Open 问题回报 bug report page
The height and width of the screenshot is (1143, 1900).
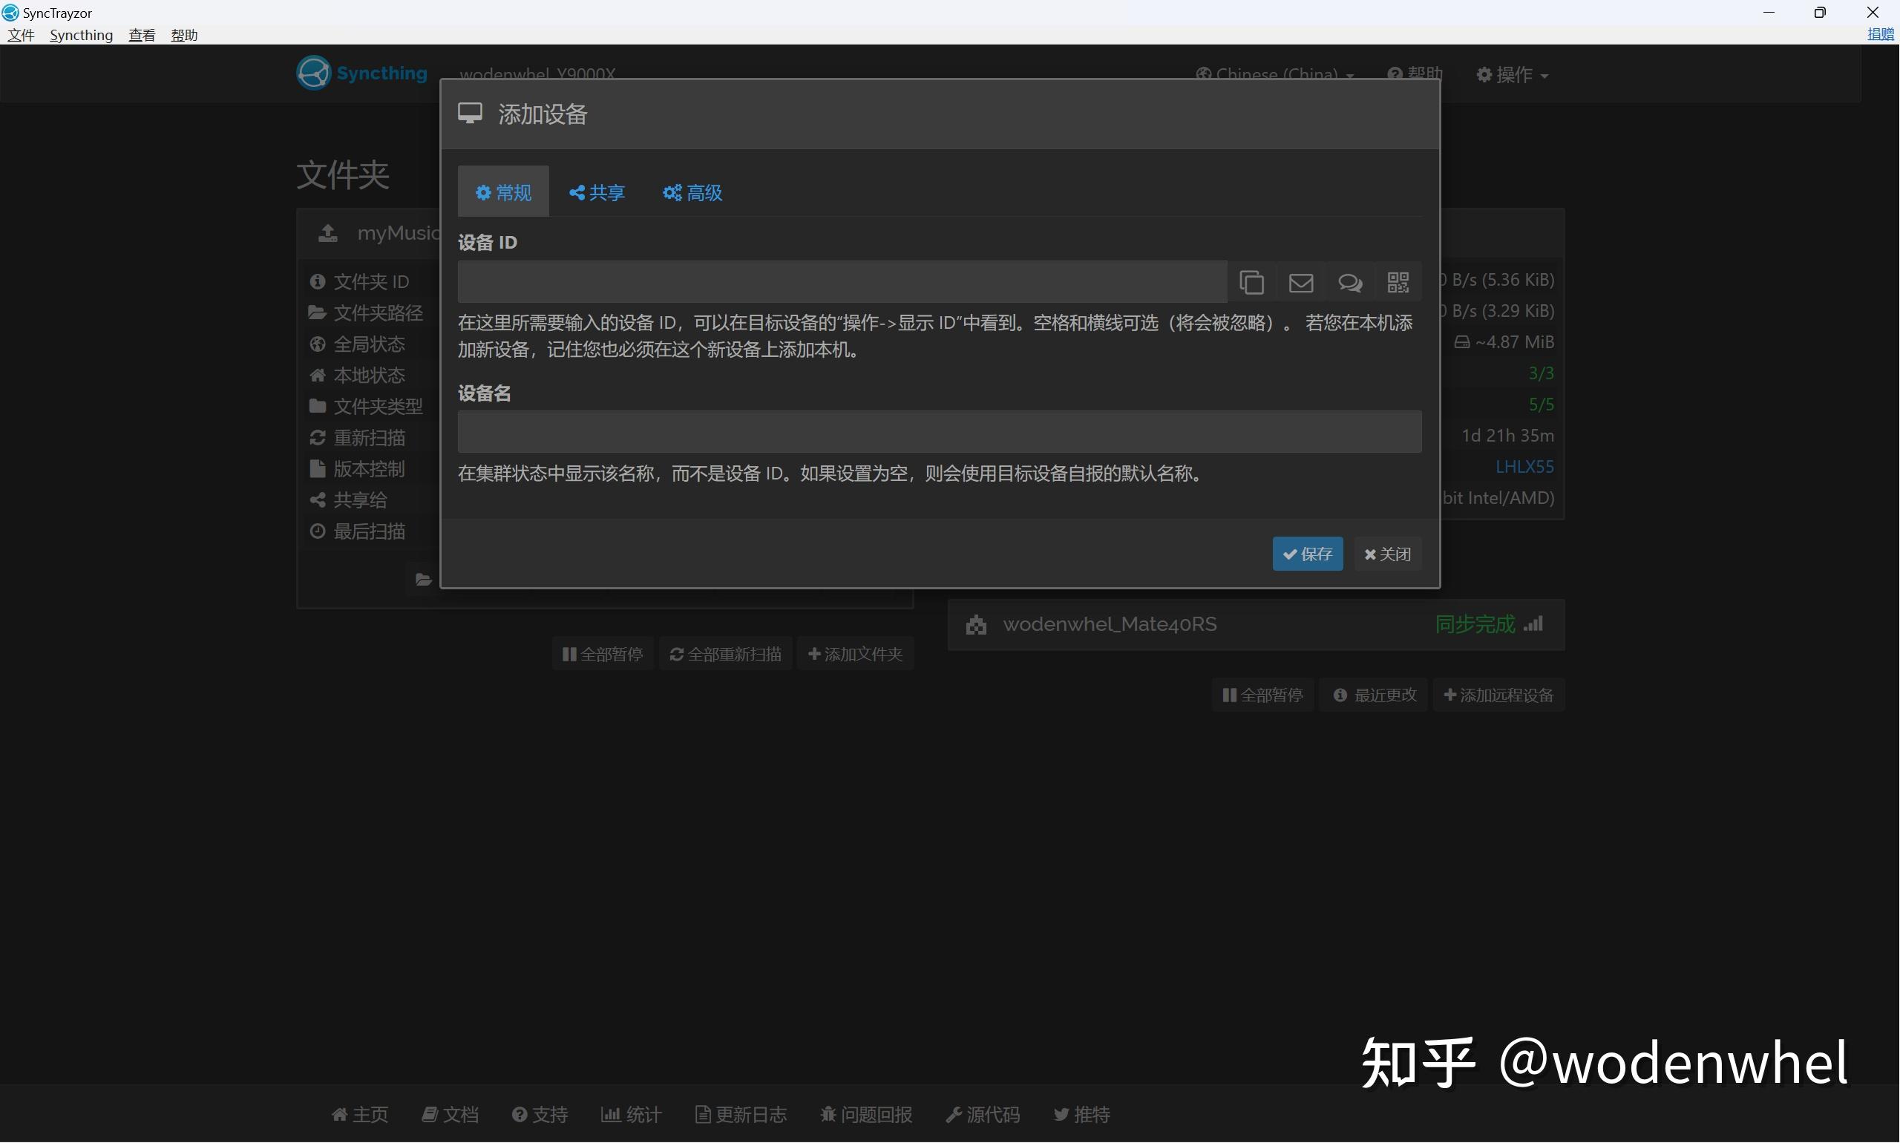tap(865, 1114)
